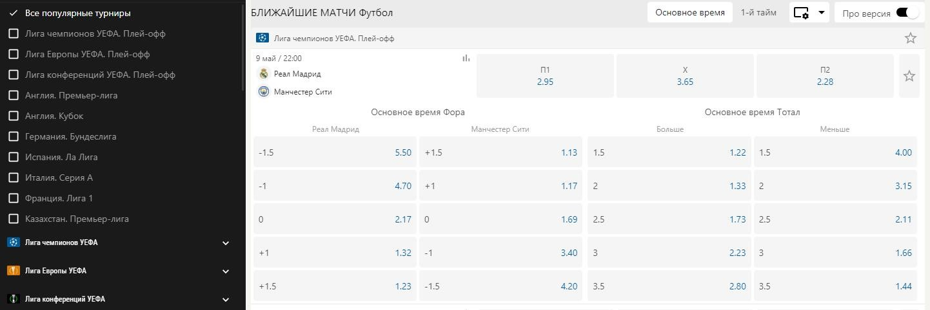
Task: Click the Manchester City club crest
Action: [x=263, y=91]
